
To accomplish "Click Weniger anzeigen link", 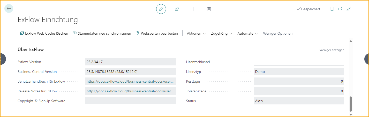I will coord(332,50).
